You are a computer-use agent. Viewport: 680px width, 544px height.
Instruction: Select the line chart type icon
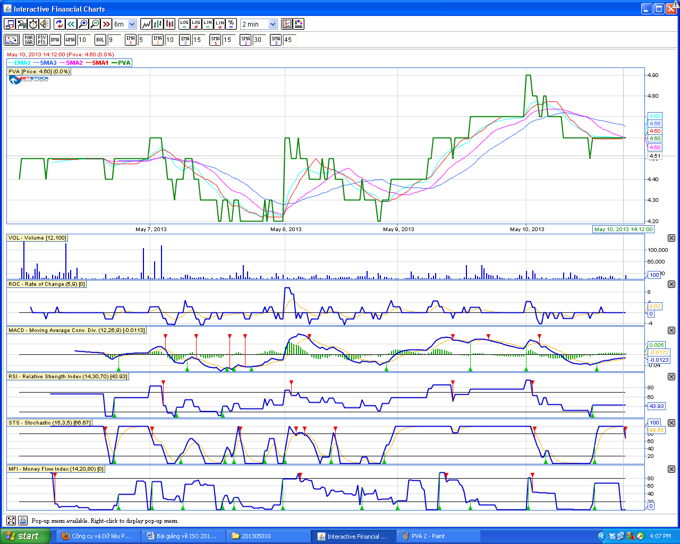[x=146, y=24]
